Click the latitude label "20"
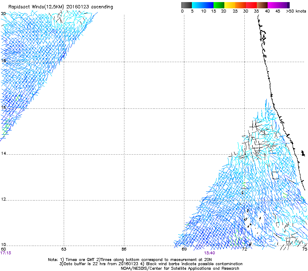Screen dimensions: 308x271 (3, 14)
